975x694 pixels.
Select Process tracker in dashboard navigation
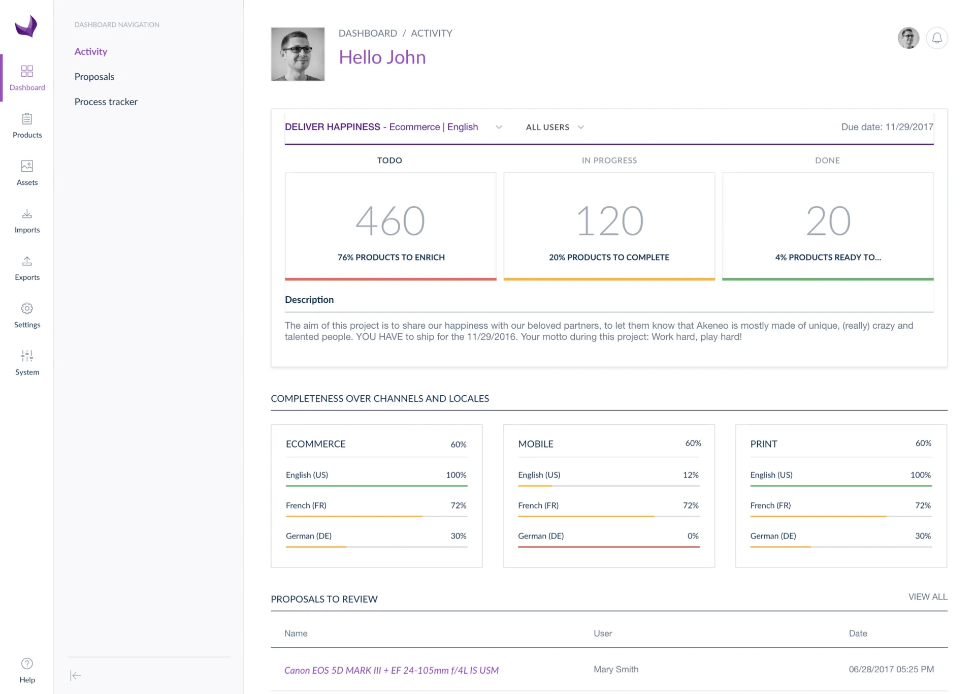click(x=106, y=102)
